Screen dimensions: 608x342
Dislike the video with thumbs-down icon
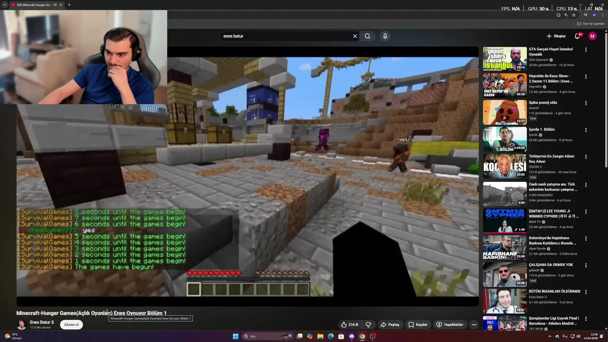pos(368,325)
